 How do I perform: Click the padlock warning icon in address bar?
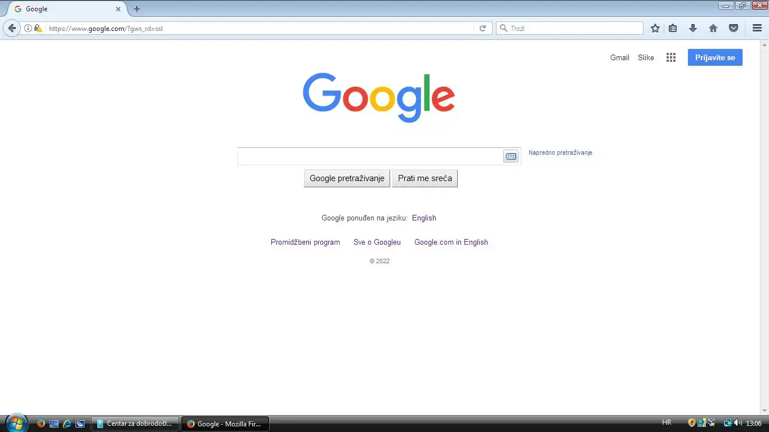38,28
